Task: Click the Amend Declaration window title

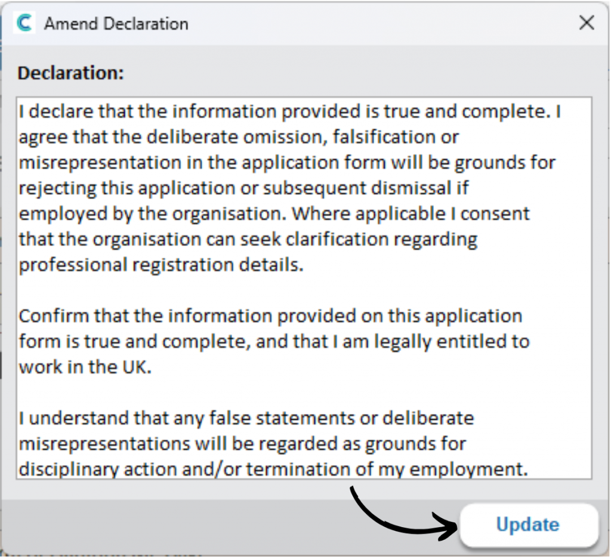Action: [116, 24]
